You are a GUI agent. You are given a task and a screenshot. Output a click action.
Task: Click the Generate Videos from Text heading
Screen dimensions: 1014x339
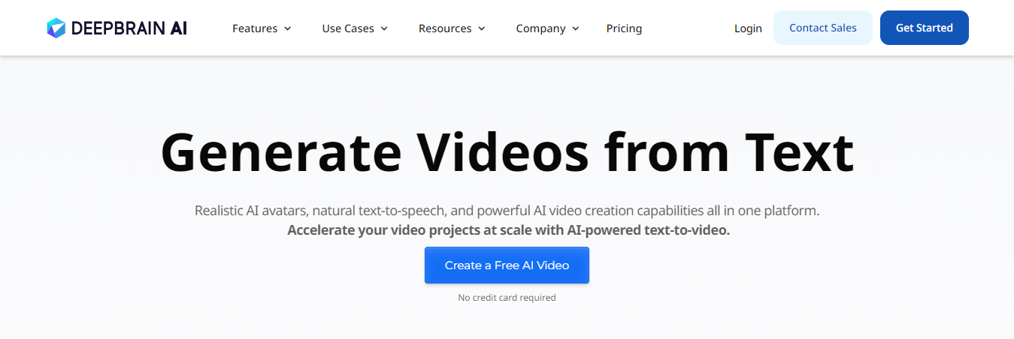coord(507,152)
